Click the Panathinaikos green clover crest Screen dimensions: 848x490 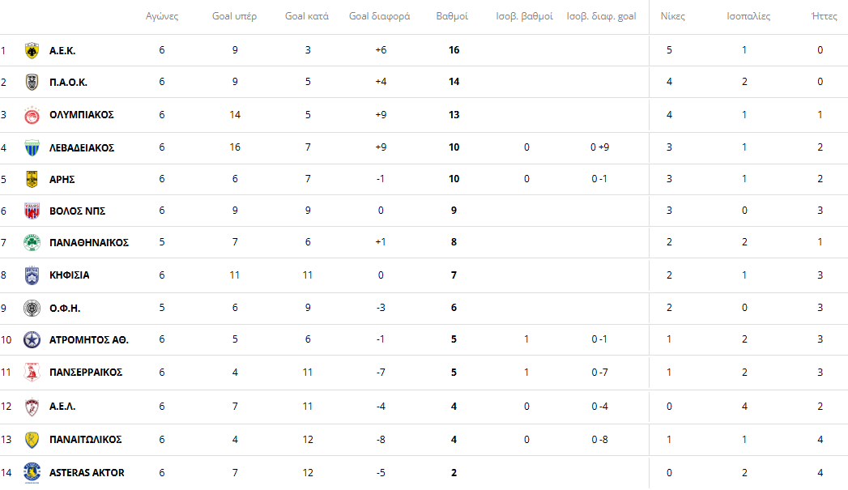(32, 243)
